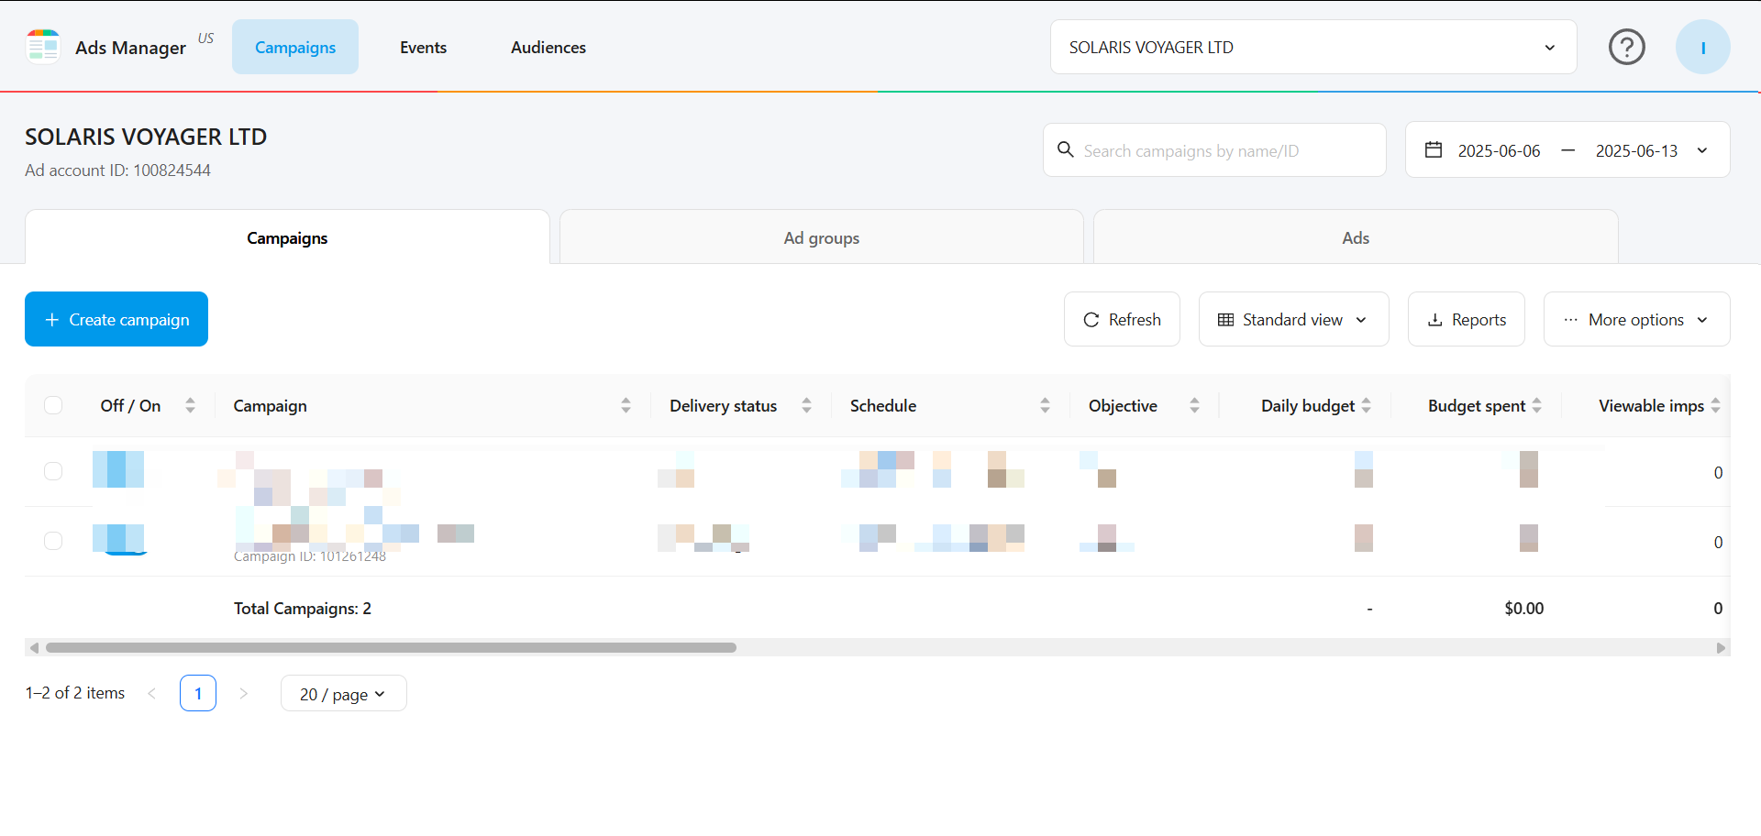The width and height of the screenshot is (1761, 836).
Task: Sort by Schedule column arrows
Action: [1045, 405]
